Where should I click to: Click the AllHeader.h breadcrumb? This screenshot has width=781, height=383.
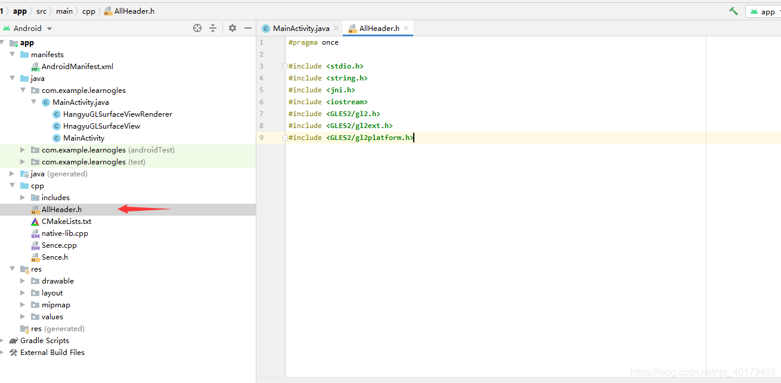pos(129,11)
